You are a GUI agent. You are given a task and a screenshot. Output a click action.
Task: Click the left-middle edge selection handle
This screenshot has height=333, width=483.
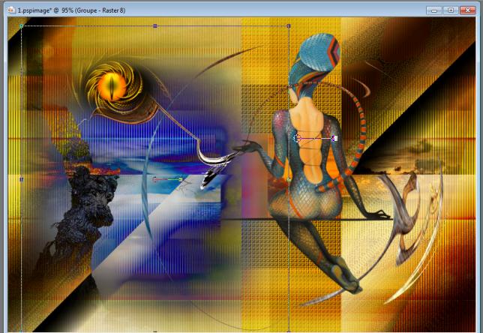(21, 179)
